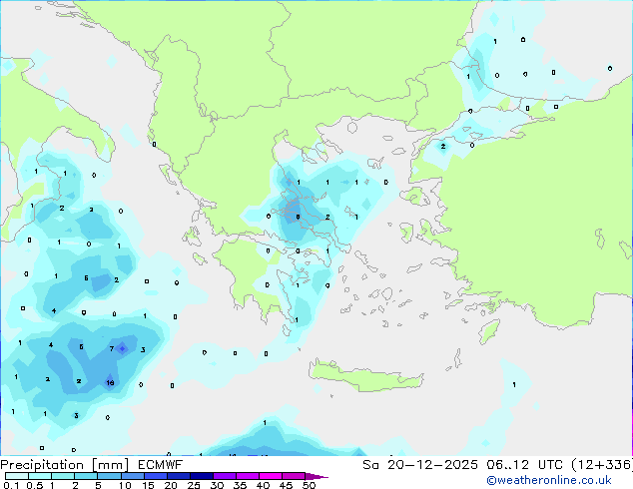
Task: Click the legend scale label '35'
Action: tap(240, 485)
